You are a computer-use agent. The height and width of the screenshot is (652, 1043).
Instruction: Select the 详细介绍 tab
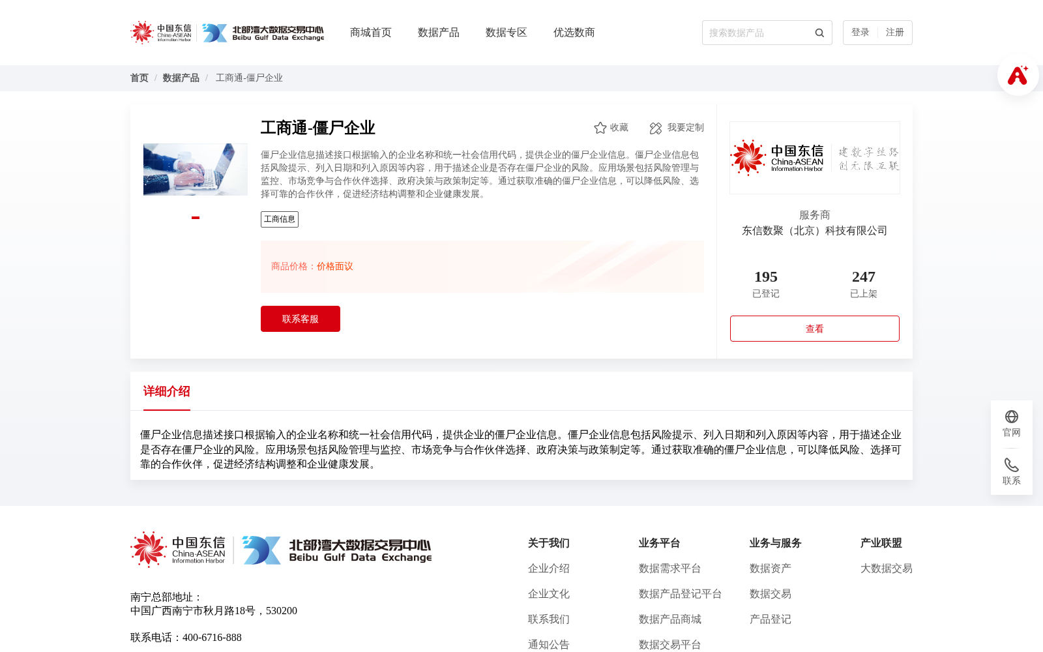pyautogui.click(x=167, y=391)
